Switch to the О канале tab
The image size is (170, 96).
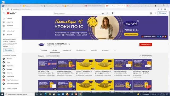(105, 51)
